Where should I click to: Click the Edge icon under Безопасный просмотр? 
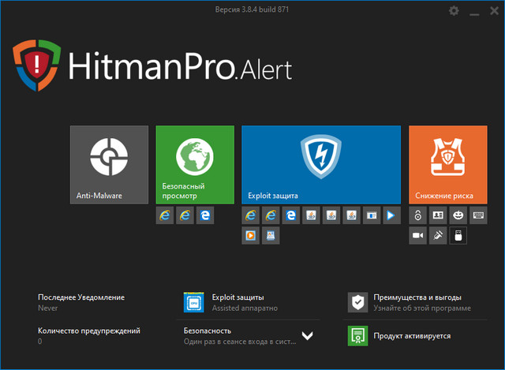205,215
